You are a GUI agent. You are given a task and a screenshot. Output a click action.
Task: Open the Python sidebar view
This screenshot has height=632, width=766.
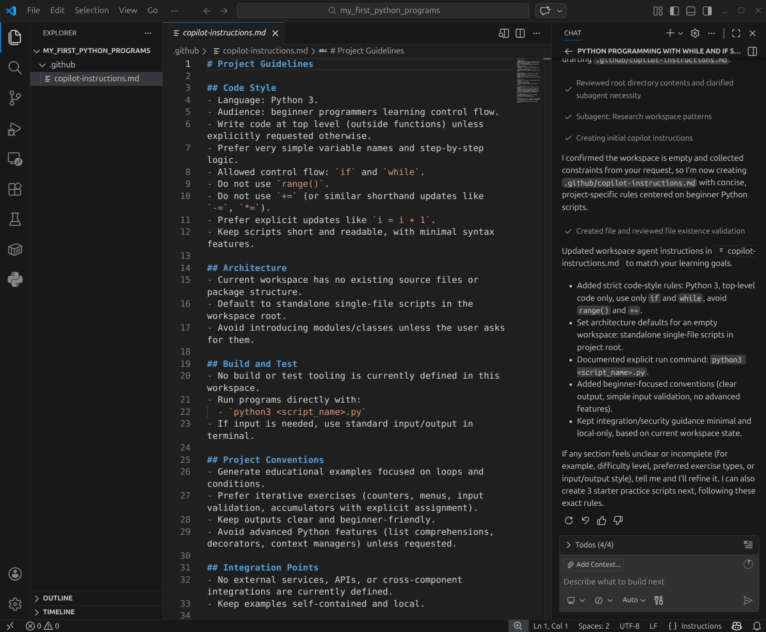[15, 279]
